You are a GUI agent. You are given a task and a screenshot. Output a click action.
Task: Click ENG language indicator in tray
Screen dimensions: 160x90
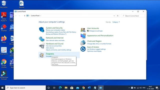[144, 88]
